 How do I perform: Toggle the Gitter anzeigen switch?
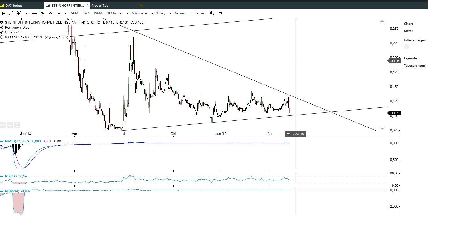[407, 46]
